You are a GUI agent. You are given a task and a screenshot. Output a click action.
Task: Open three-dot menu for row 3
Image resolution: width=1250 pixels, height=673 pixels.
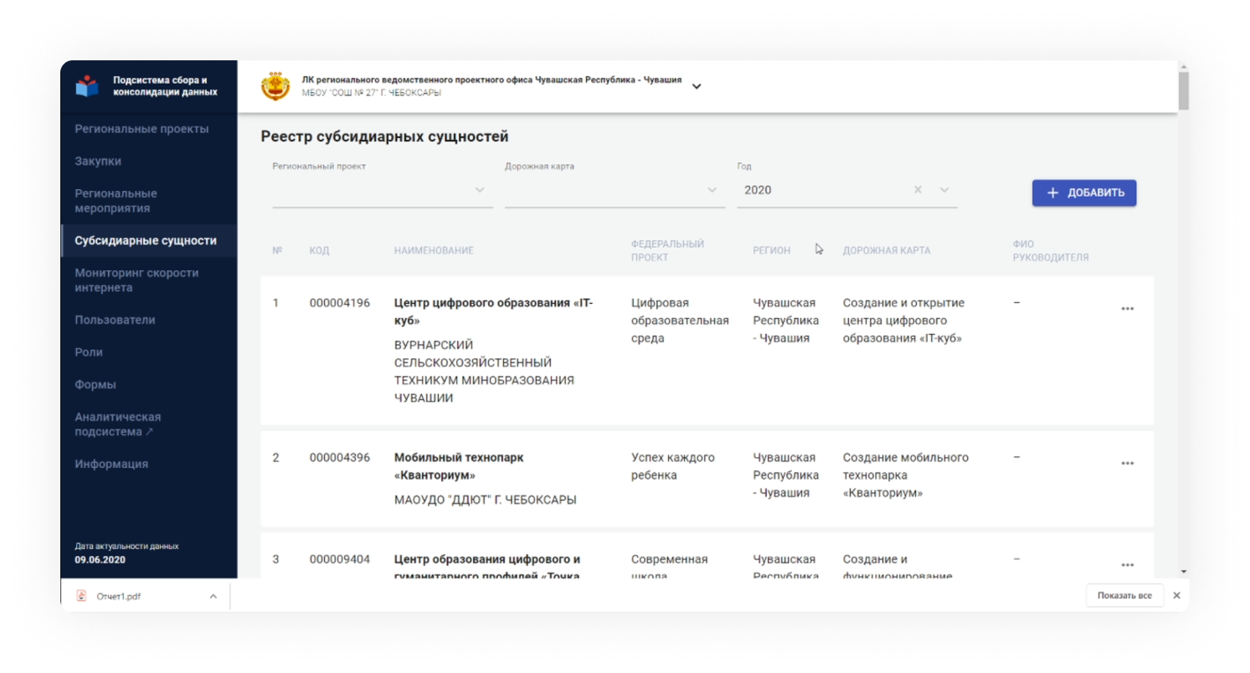coord(1127,565)
